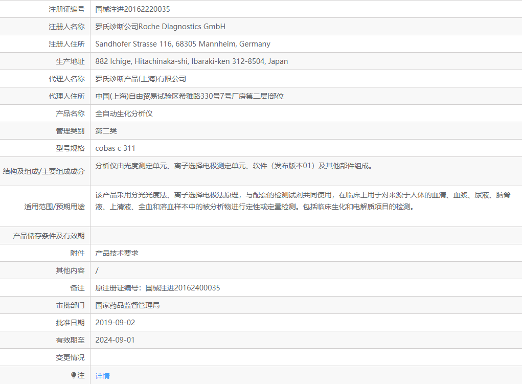This screenshot has height=384, width=522.
Task: Select the 适用范围/预期用途 label
Action: point(54,207)
